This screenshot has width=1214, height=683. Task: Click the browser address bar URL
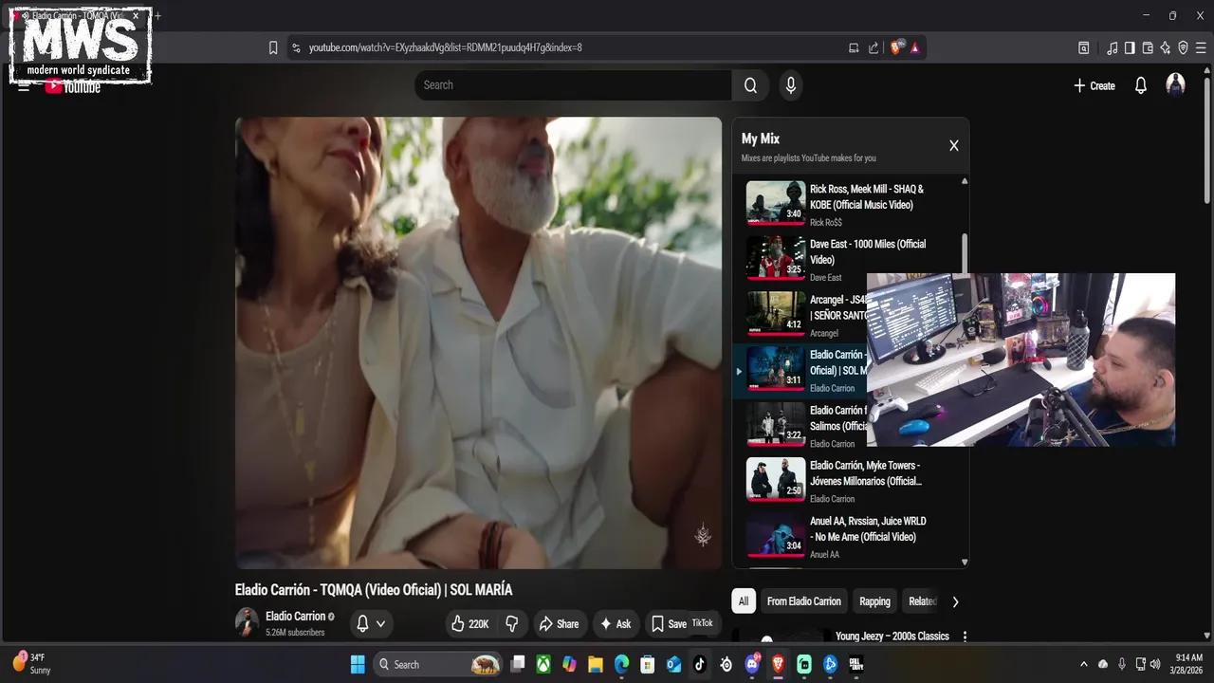[446, 47]
